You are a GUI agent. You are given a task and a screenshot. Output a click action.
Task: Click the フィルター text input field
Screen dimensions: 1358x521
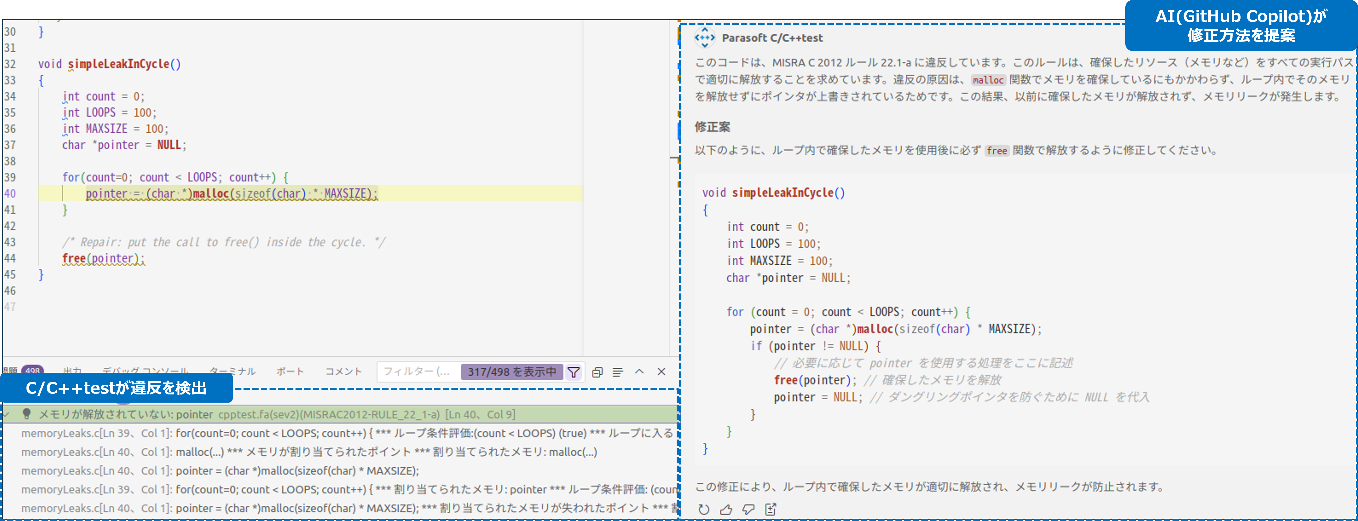coord(417,371)
